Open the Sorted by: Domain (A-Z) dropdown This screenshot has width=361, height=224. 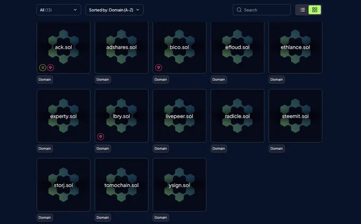point(115,10)
